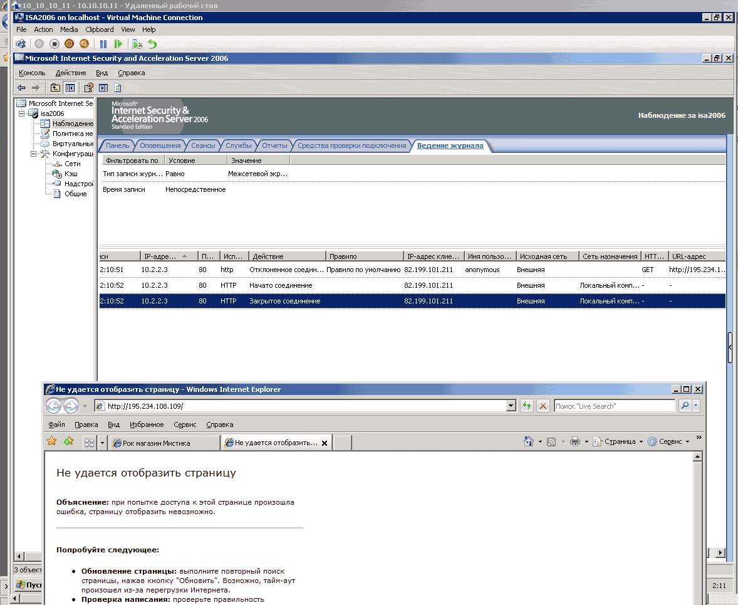Switch to the 'Рок магазин Мистика' IE tab

(165, 443)
